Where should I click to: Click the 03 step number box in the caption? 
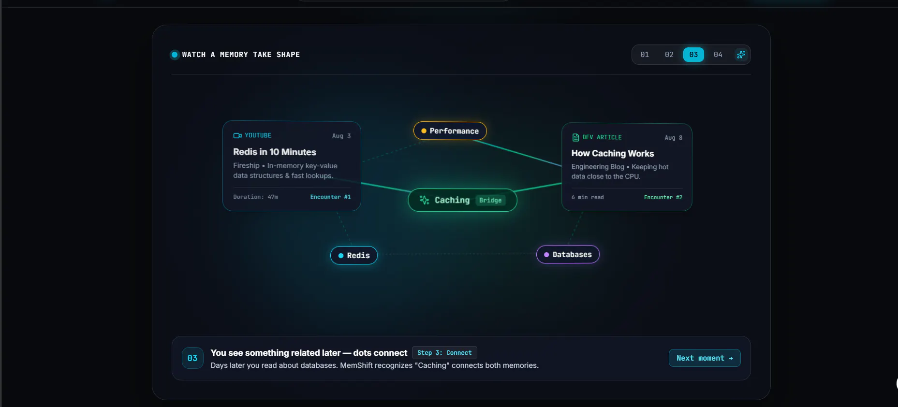pyautogui.click(x=192, y=358)
